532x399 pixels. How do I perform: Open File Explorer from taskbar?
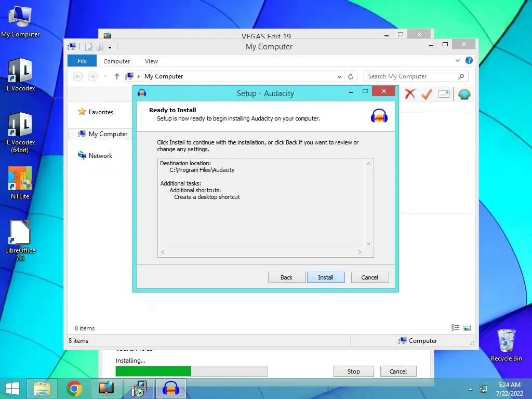coord(42,389)
